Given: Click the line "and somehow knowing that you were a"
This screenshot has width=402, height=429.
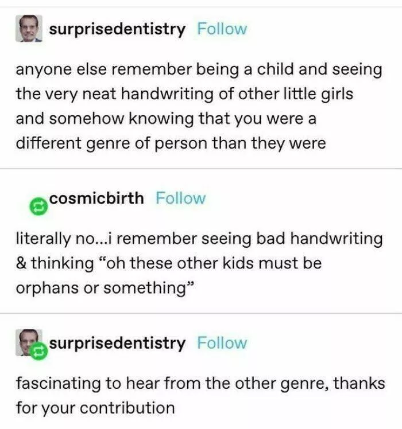Looking at the screenshot, I should click(x=166, y=118).
